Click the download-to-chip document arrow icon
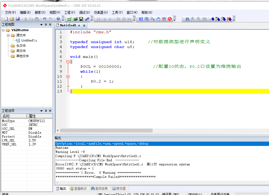Screen dimensions: 269x195 (x=153, y=19)
